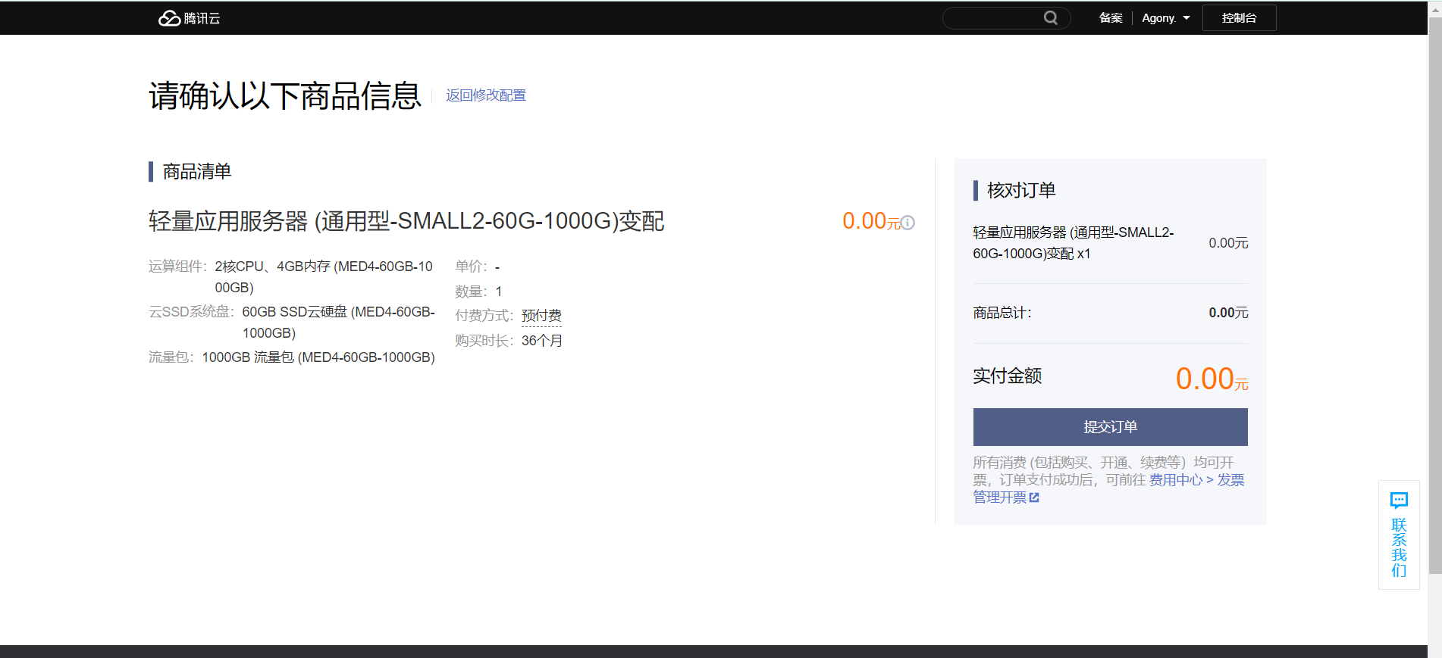This screenshot has height=658, width=1442.
Task: Click 返回修改配置 link
Action: pyautogui.click(x=485, y=95)
